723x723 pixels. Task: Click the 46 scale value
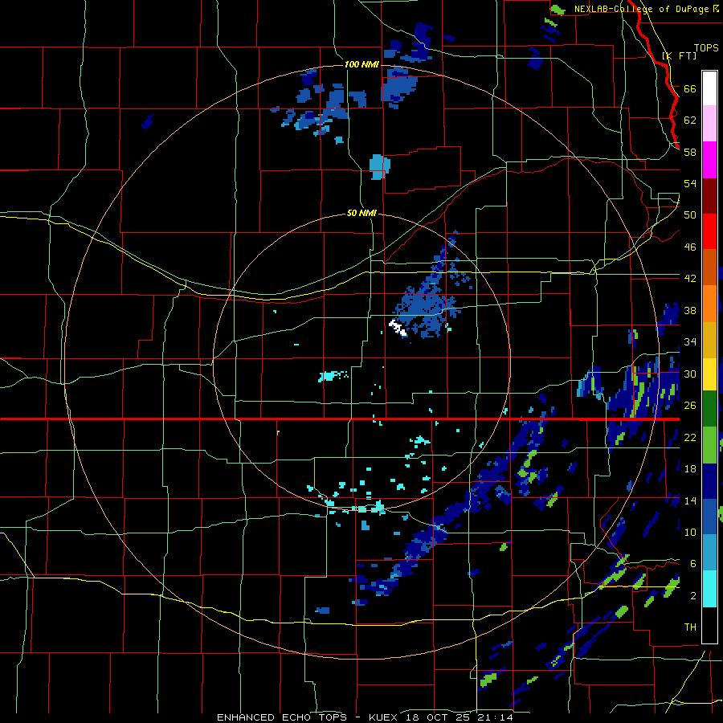point(690,247)
